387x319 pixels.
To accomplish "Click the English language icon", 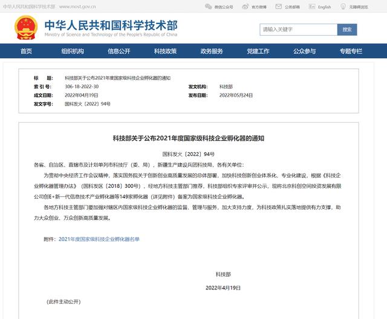I will click(x=312, y=7).
